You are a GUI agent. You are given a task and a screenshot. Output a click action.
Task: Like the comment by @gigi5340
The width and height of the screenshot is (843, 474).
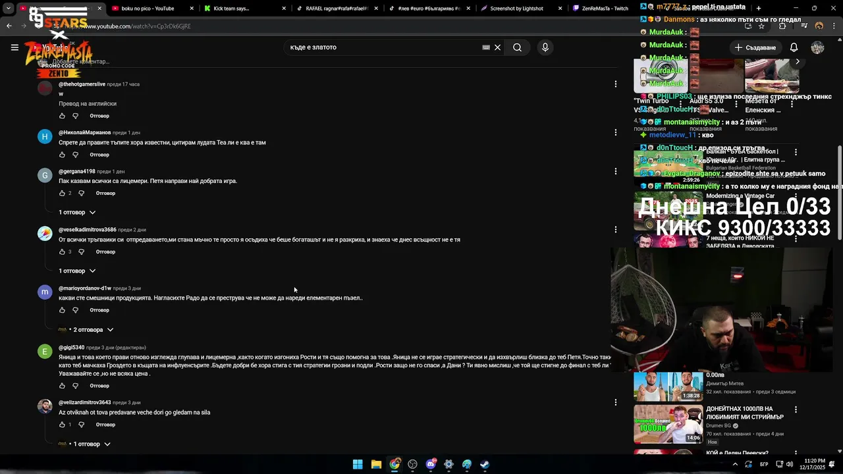click(63, 386)
